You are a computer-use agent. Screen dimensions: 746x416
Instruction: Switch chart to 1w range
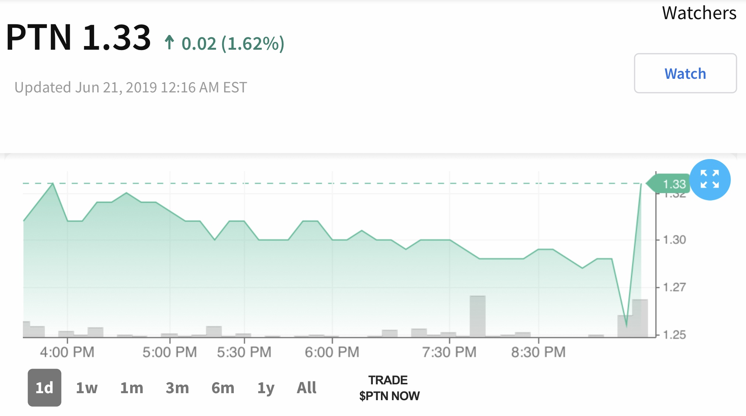pyautogui.click(x=87, y=388)
